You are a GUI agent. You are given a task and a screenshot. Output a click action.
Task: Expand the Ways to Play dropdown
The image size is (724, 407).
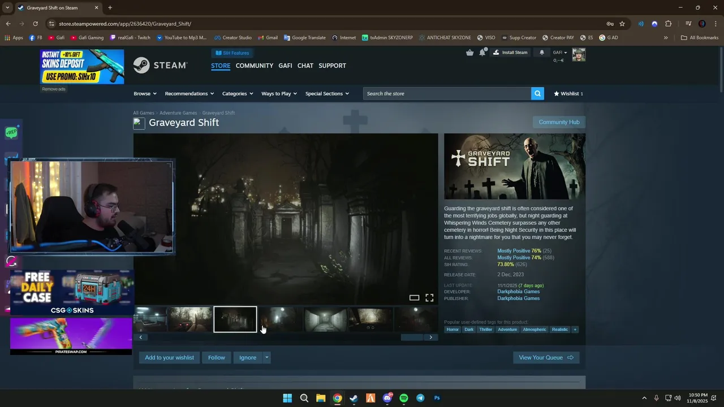pyautogui.click(x=279, y=93)
